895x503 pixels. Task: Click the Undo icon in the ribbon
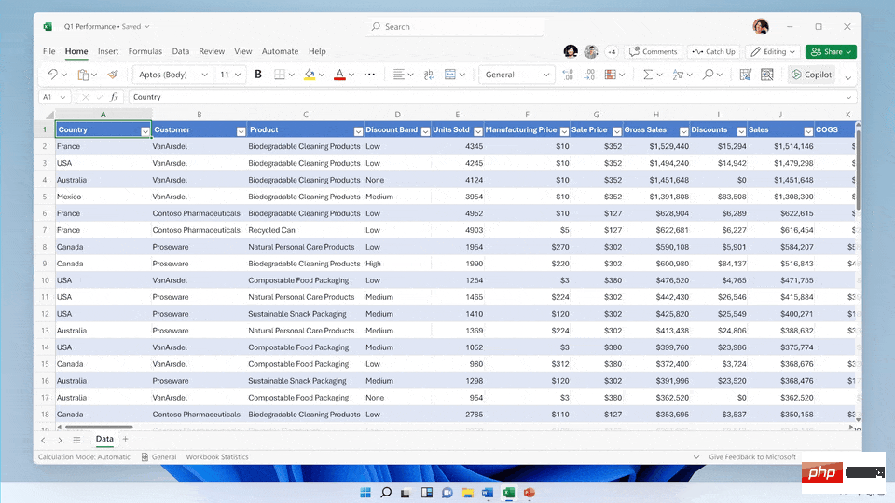(52, 75)
